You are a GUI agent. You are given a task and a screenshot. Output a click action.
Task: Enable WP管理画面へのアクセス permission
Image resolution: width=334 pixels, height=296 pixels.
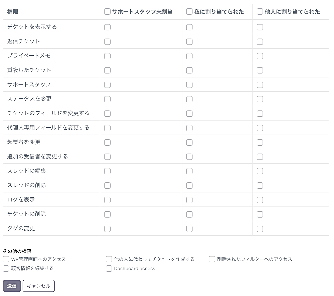tap(6, 259)
